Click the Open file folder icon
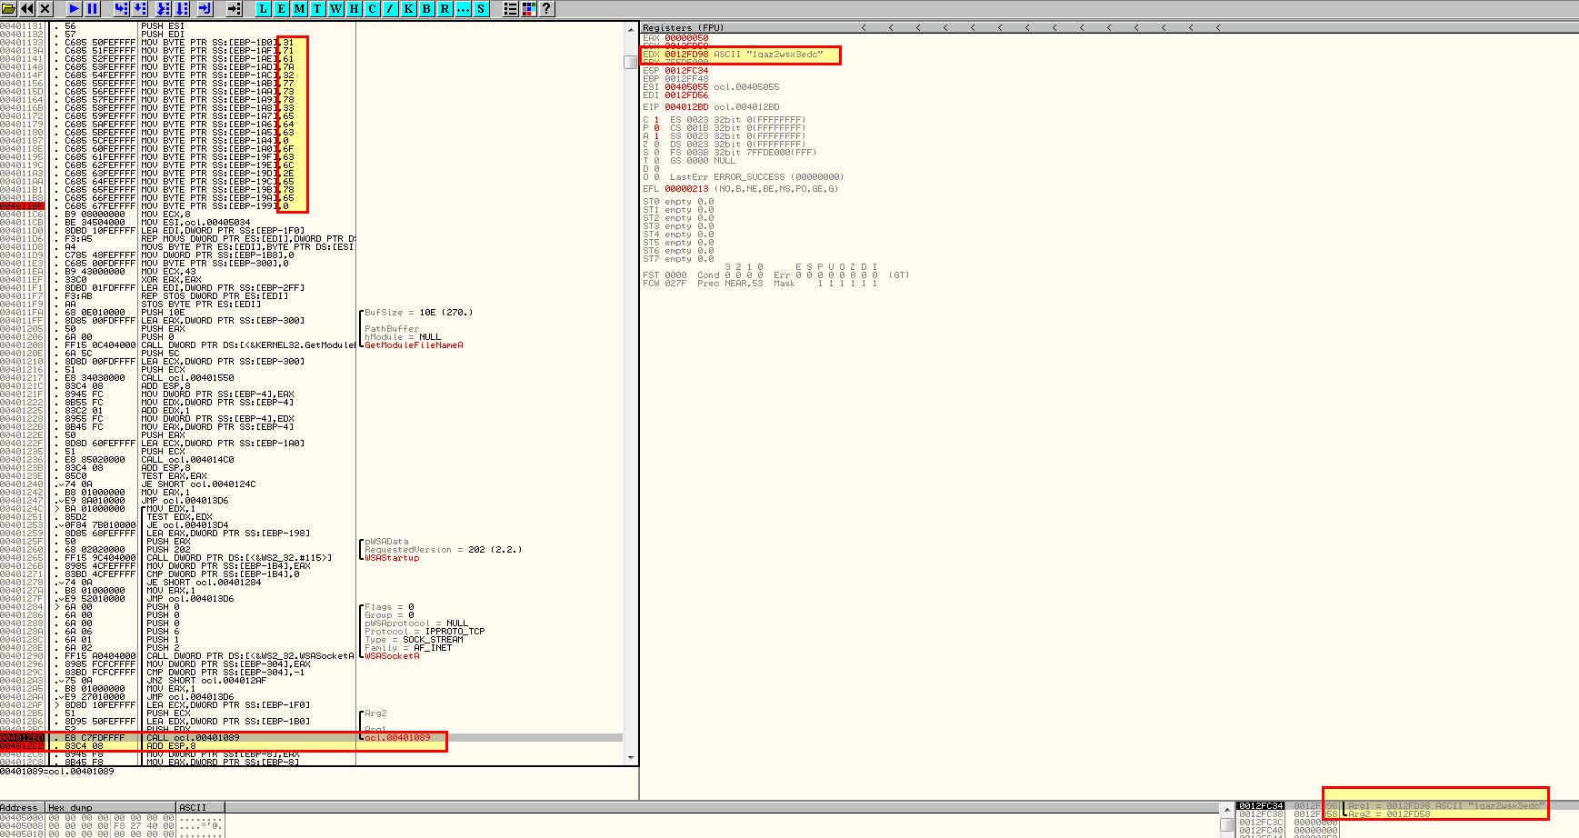 tap(9, 8)
